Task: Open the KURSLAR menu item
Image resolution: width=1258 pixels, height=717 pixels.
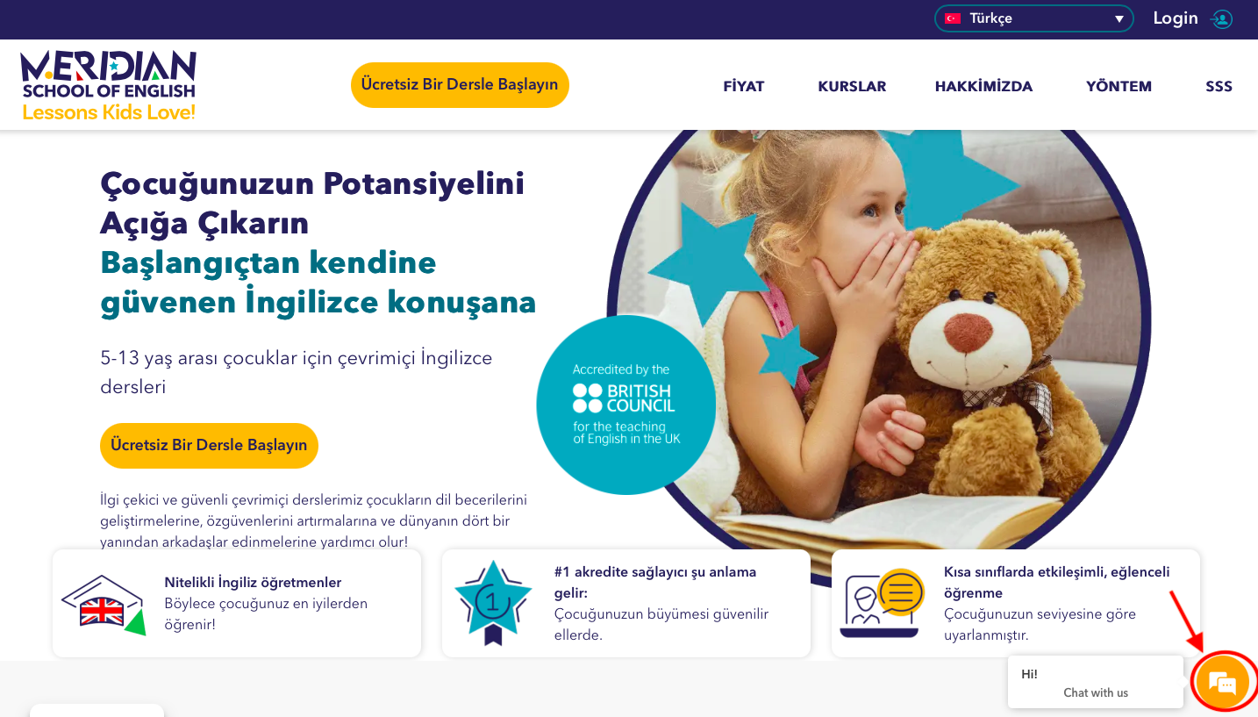Action: (x=852, y=86)
